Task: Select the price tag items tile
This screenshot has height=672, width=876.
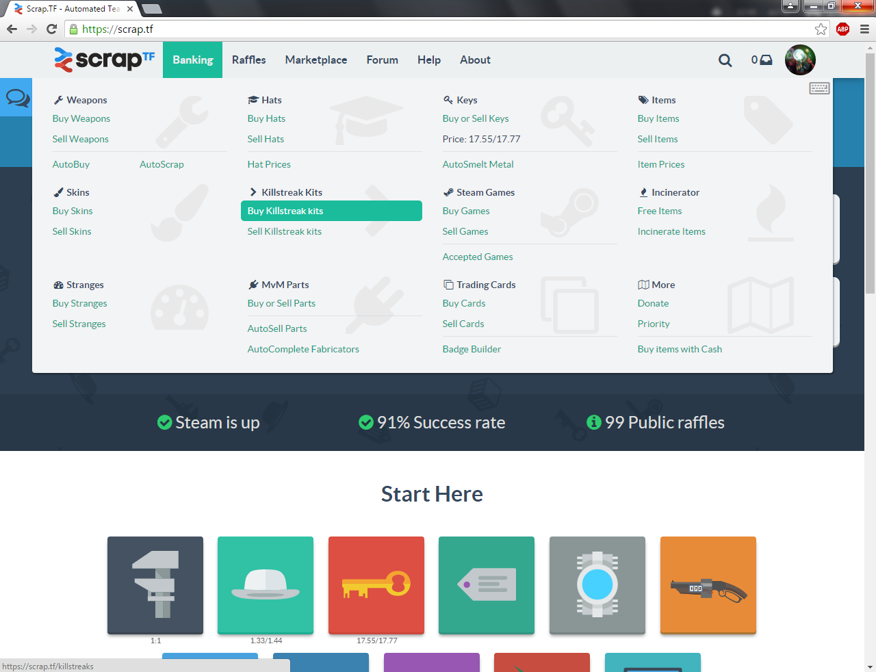Action: tap(487, 585)
